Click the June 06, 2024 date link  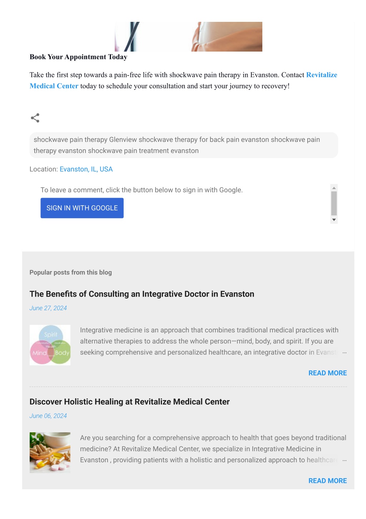coord(48,416)
